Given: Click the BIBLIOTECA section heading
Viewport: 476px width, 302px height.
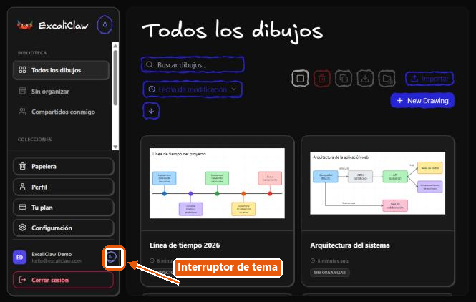Looking at the screenshot, I should 32,53.
